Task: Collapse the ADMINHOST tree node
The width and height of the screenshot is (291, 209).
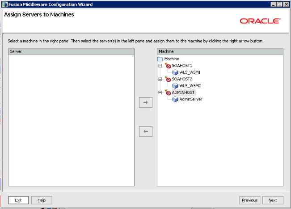Action: pos(160,92)
